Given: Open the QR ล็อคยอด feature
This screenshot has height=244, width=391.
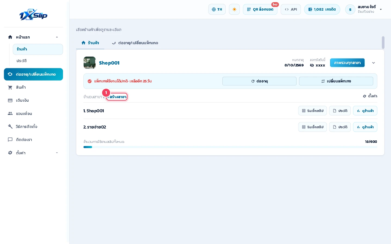Looking at the screenshot, I should [x=260, y=9].
